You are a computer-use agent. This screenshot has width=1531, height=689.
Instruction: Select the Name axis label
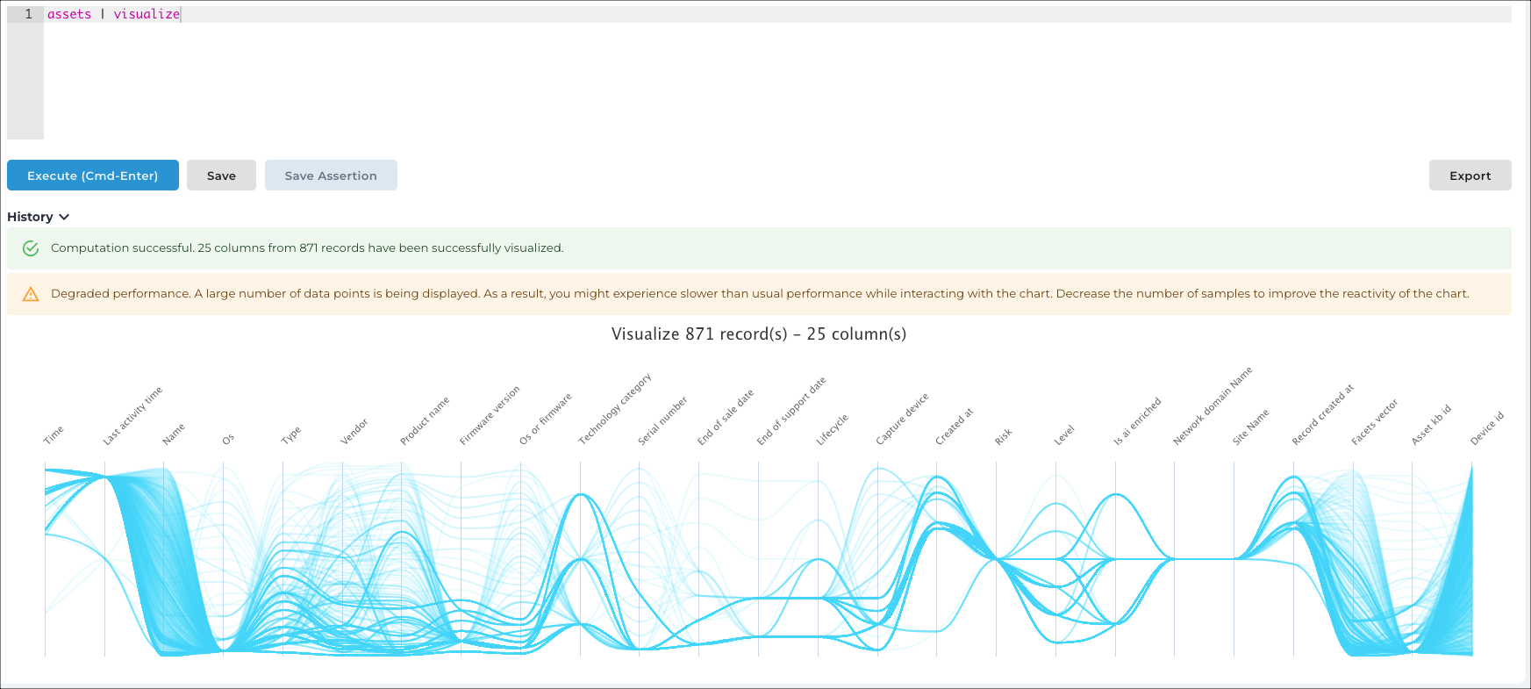tap(174, 434)
